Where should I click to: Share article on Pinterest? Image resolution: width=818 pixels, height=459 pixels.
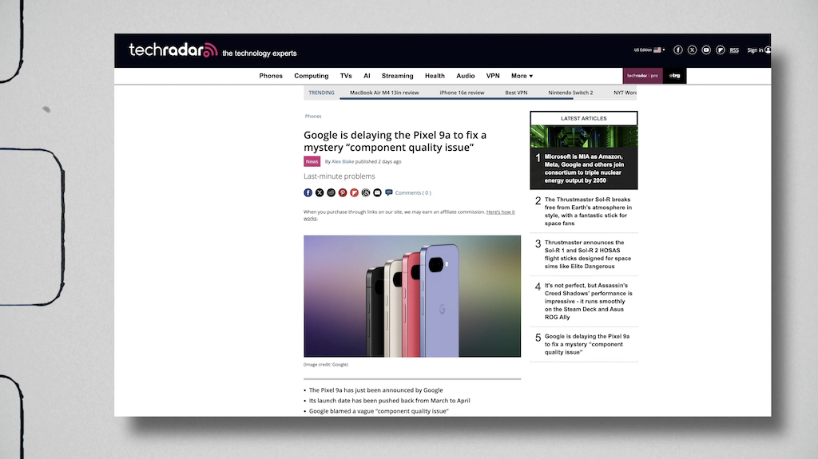click(x=342, y=192)
